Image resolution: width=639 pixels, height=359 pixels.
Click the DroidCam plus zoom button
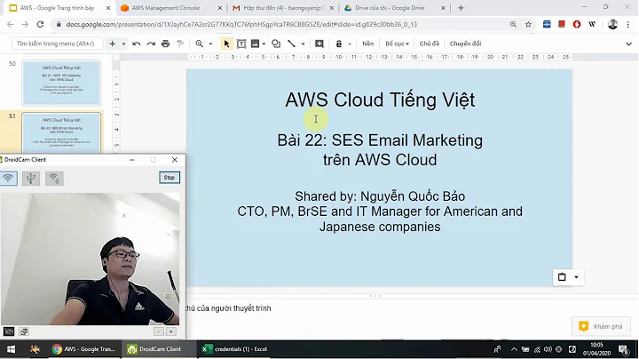click(171, 331)
